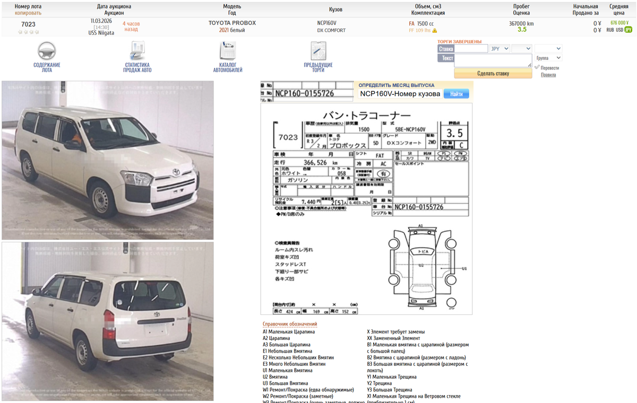
Task: Click the Найти button
Action: pyautogui.click(x=457, y=94)
